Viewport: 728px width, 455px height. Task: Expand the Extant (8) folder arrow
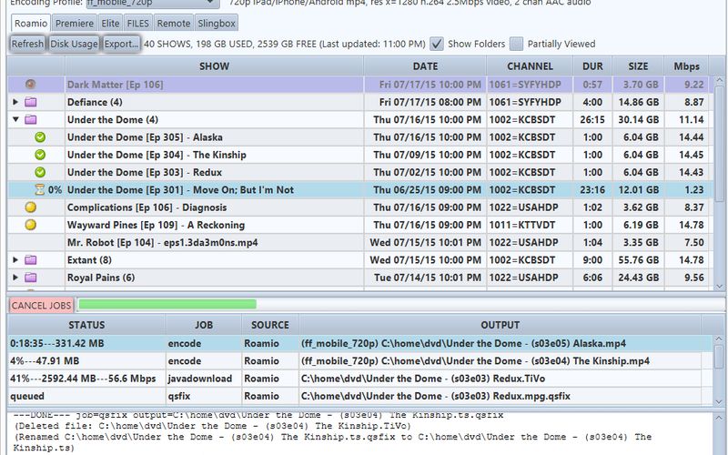(x=15, y=259)
